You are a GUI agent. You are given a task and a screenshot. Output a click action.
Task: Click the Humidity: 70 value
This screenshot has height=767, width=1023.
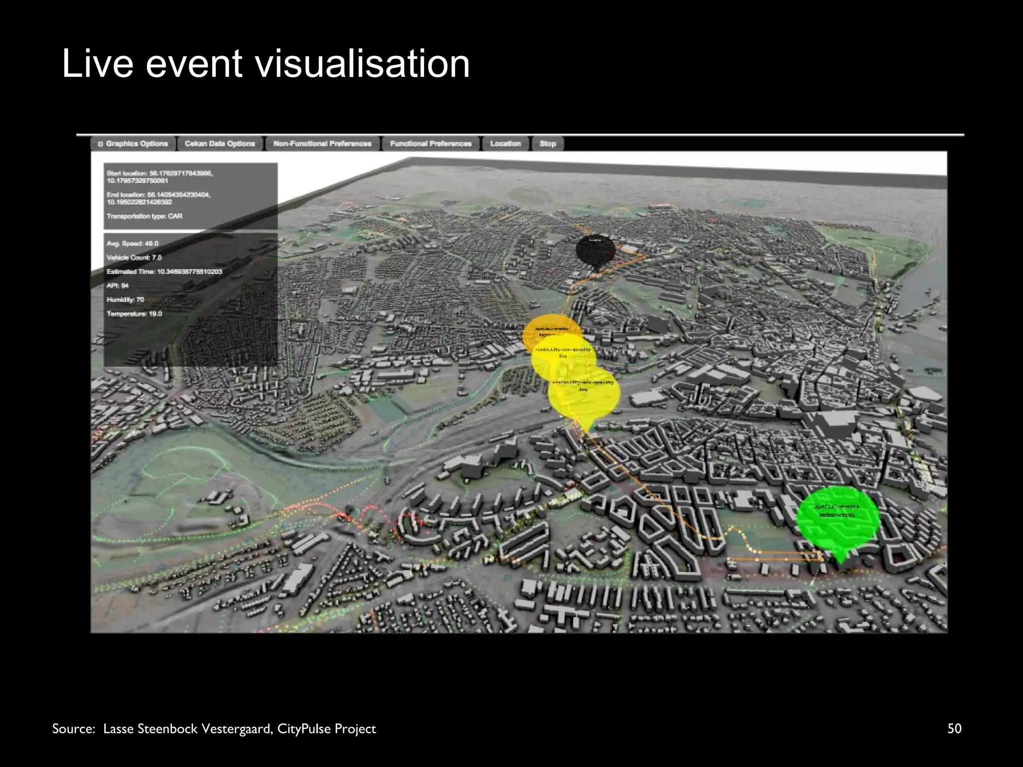coord(125,300)
